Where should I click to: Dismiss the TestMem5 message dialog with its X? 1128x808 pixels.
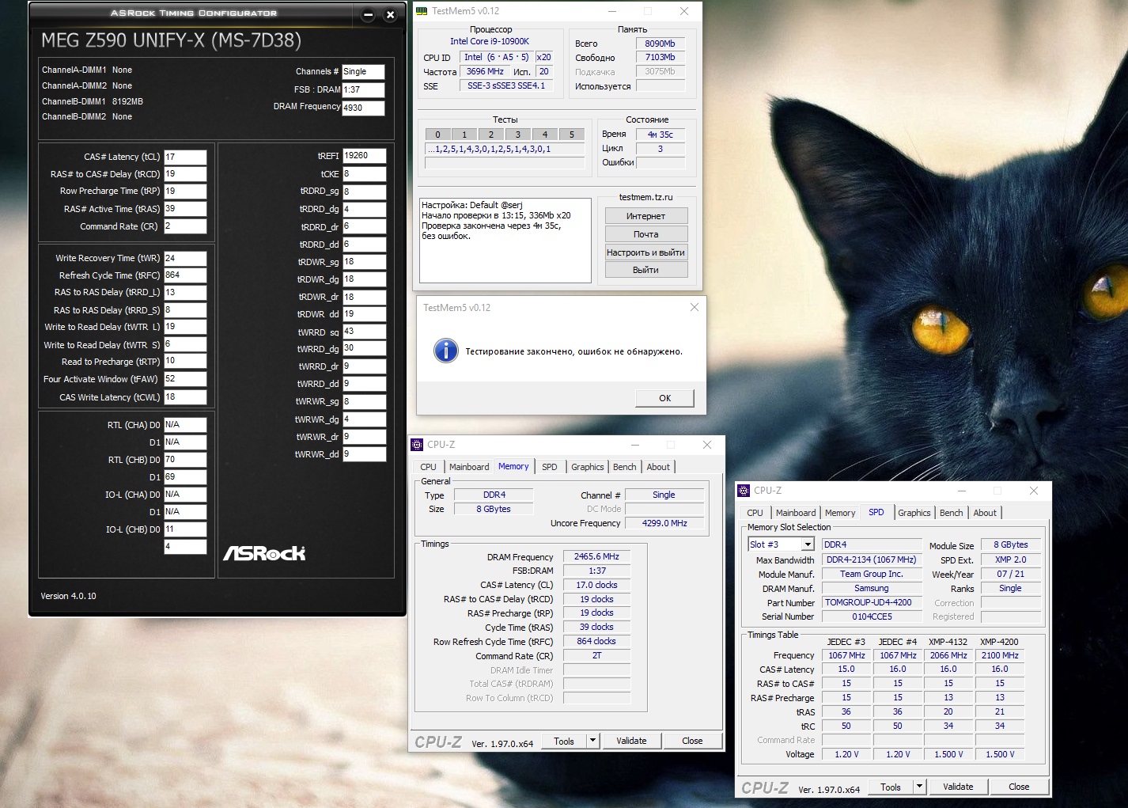click(695, 307)
